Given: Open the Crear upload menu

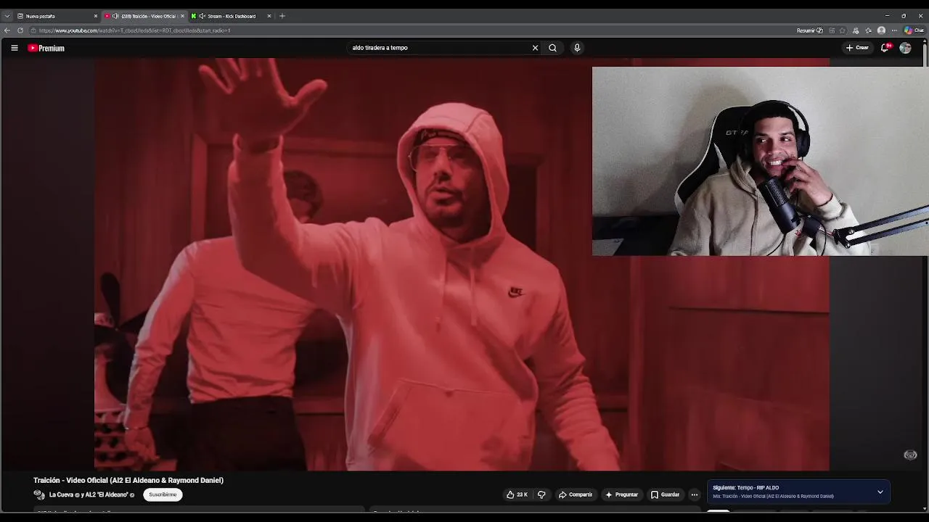Looking at the screenshot, I should (x=857, y=48).
